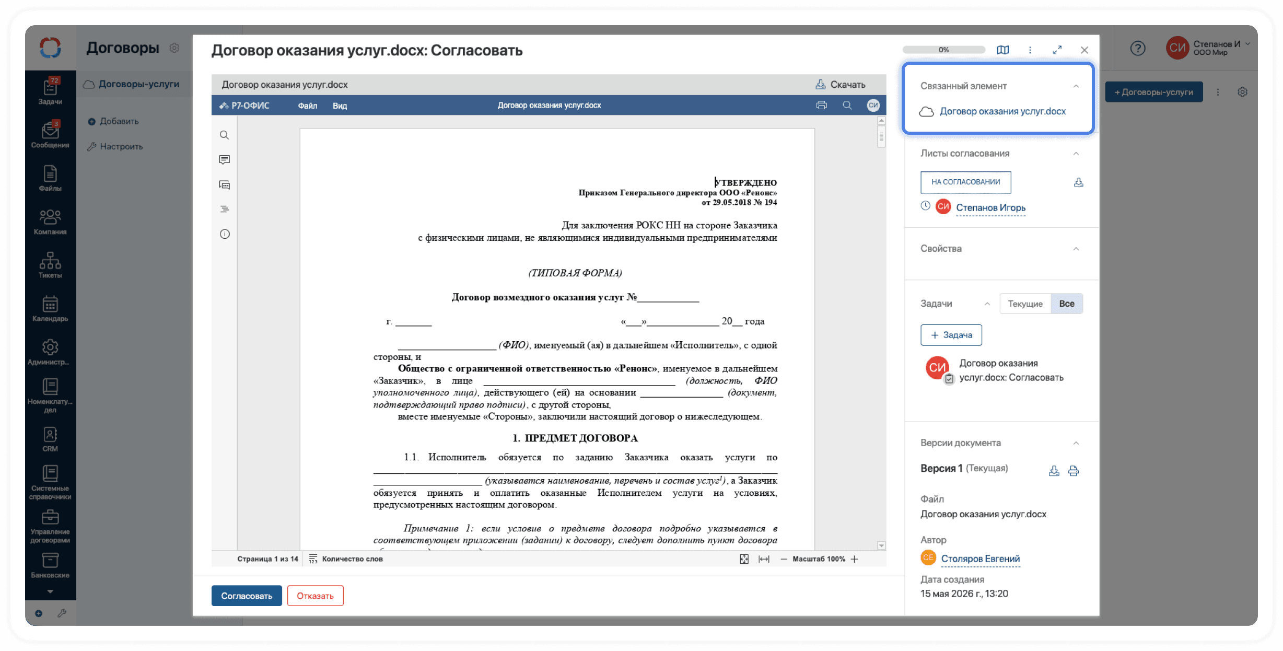Open author Столяров Евгений profile link
This screenshot has height=651, width=1283.
[980, 559]
